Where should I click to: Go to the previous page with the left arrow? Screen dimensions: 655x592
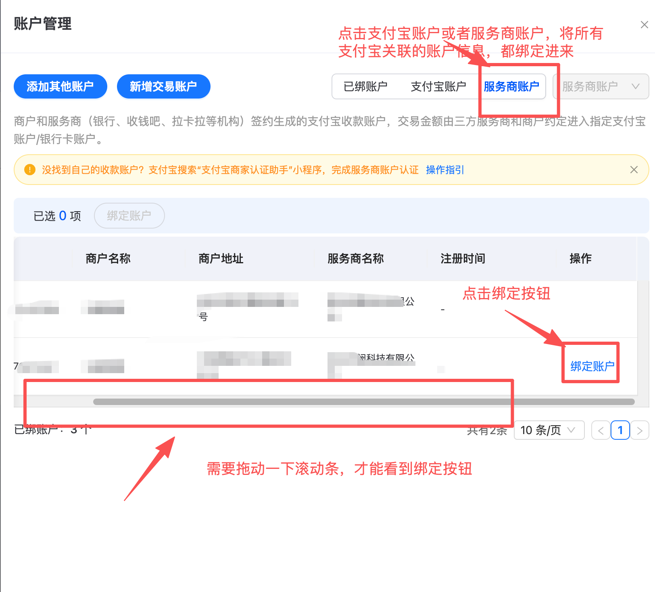click(x=601, y=430)
